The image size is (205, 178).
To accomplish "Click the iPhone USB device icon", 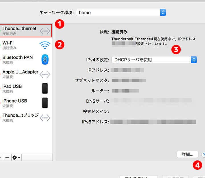I will (45, 103).
